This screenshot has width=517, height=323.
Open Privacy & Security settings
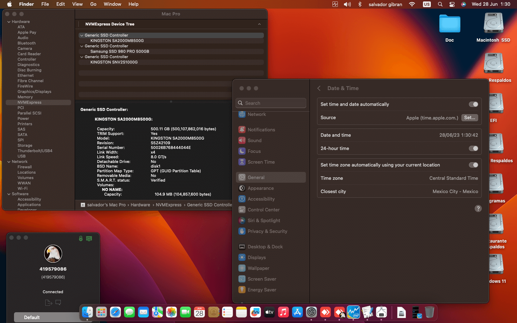[271, 231]
